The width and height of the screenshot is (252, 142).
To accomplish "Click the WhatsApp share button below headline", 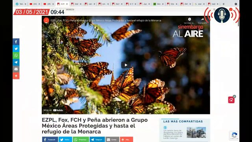I will [x=81, y=139].
